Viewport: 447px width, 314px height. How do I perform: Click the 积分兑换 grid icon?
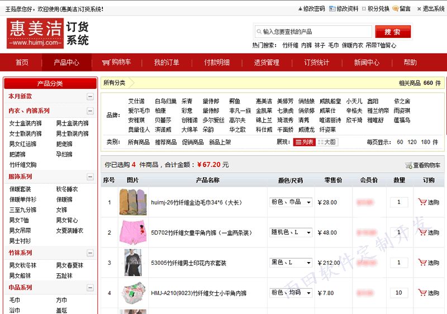[364, 9]
